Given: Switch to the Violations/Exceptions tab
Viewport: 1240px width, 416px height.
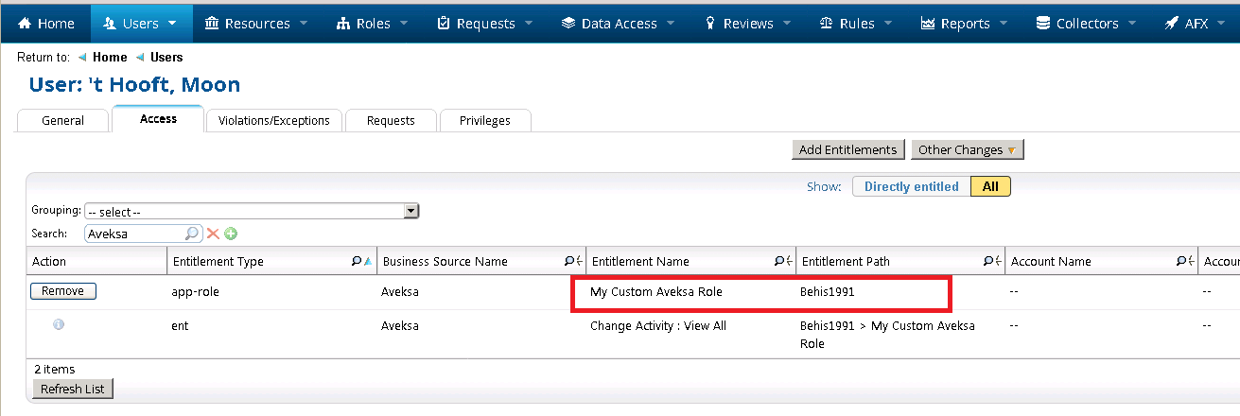Looking at the screenshot, I should (x=273, y=120).
